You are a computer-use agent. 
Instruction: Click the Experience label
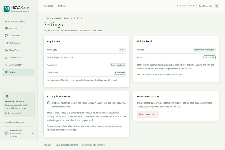(52, 65)
